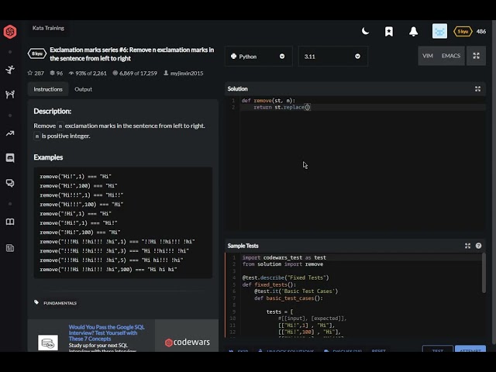This screenshot has width=496, height=372.
Task: Open the Practice training icon with the martial arts figure
Action: 10,70
